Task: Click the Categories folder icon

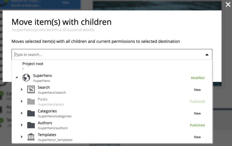Action: tap(31, 113)
